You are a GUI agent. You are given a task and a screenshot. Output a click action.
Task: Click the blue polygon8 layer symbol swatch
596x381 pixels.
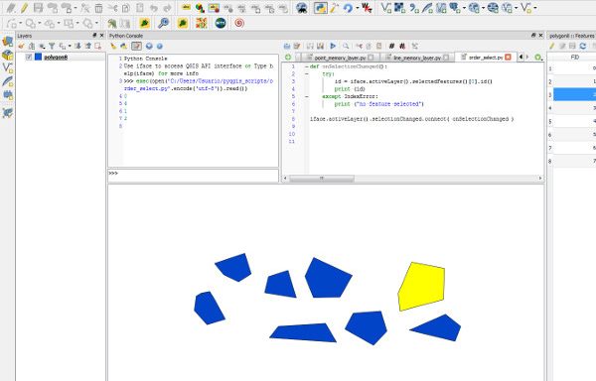tap(38, 57)
